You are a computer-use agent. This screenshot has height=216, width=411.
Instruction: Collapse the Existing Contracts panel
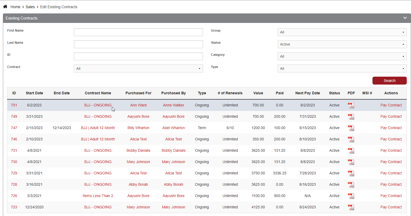click(x=405, y=18)
